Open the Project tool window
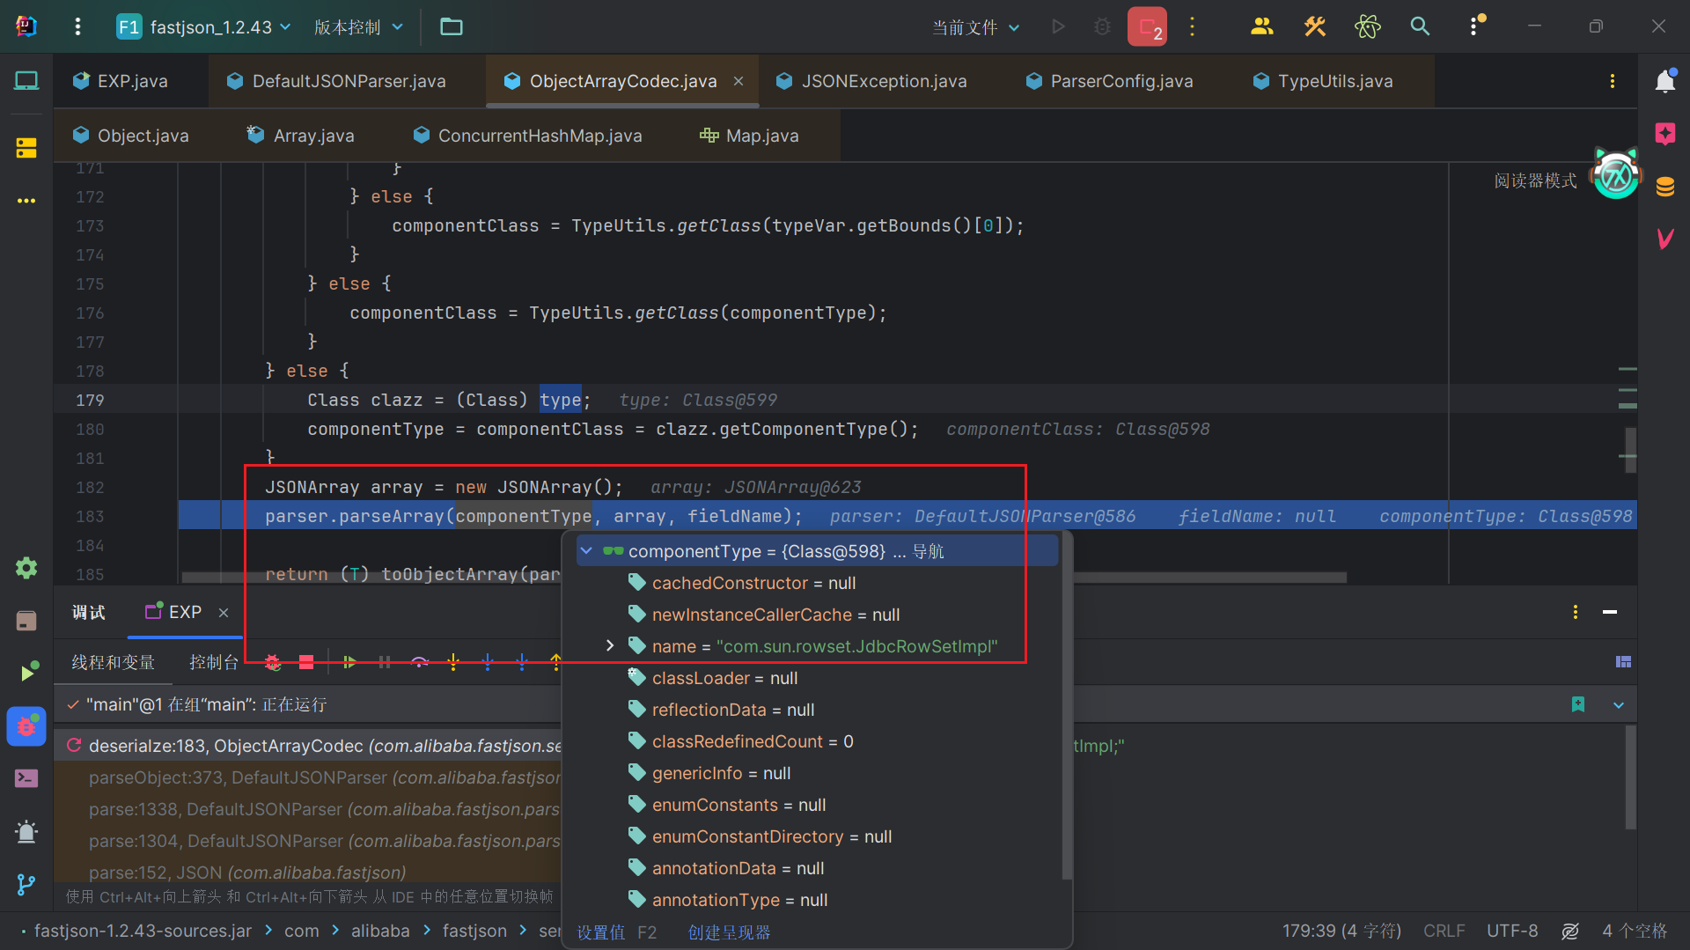This screenshot has width=1690, height=950. (x=26, y=81)
